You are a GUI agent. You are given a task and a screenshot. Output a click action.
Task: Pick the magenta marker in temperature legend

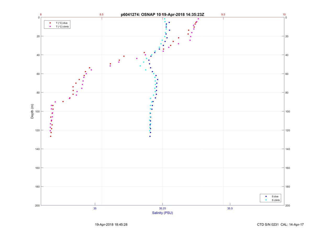pos(50,27)
